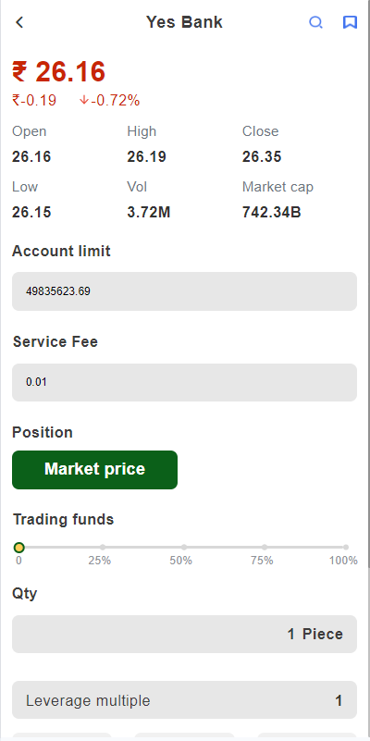This screenshot has height=741, width=370.
Task: Set trading funds slider to 50%
Action: (x=184, y=548)
